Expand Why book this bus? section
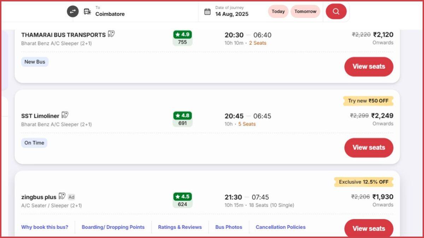Screen dimensions: 424x238 pyautogui.click(x=45, y=227)
